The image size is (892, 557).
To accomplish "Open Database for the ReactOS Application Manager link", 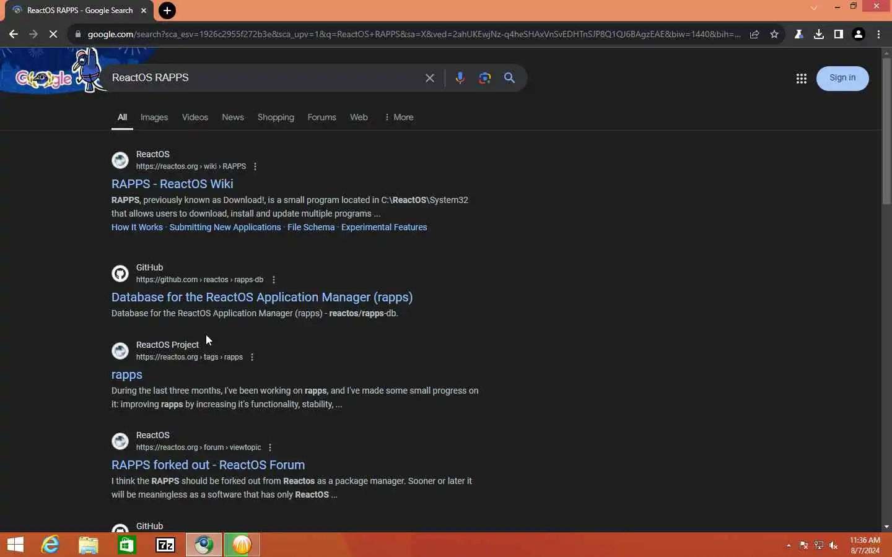I will (262, 297).
